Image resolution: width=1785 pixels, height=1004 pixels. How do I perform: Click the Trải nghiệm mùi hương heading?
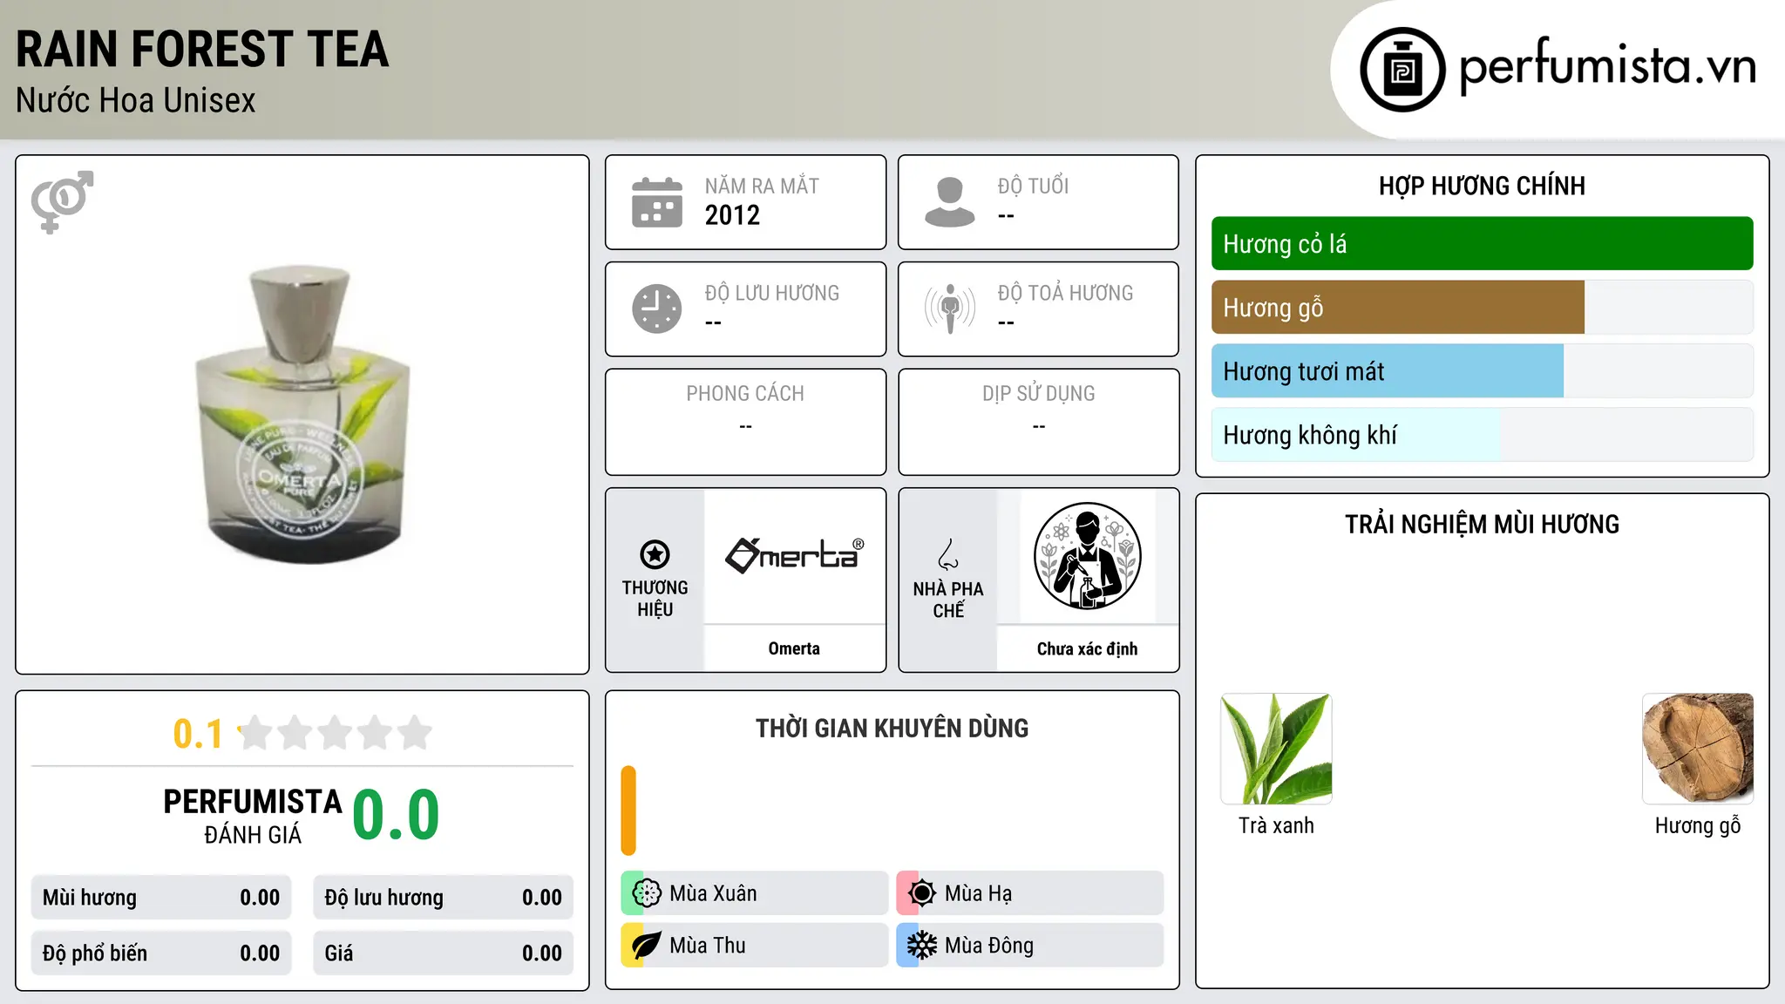[1482, 525]
